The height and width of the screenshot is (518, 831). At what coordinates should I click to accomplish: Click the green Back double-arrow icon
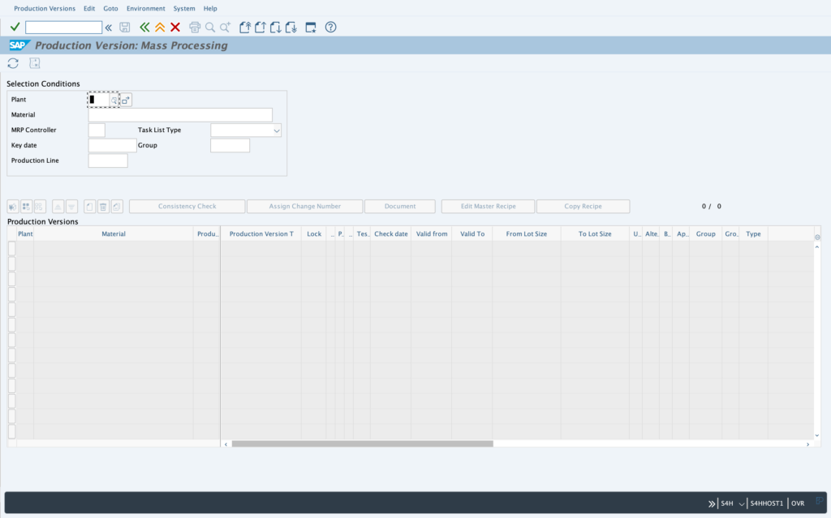(144, 28)
